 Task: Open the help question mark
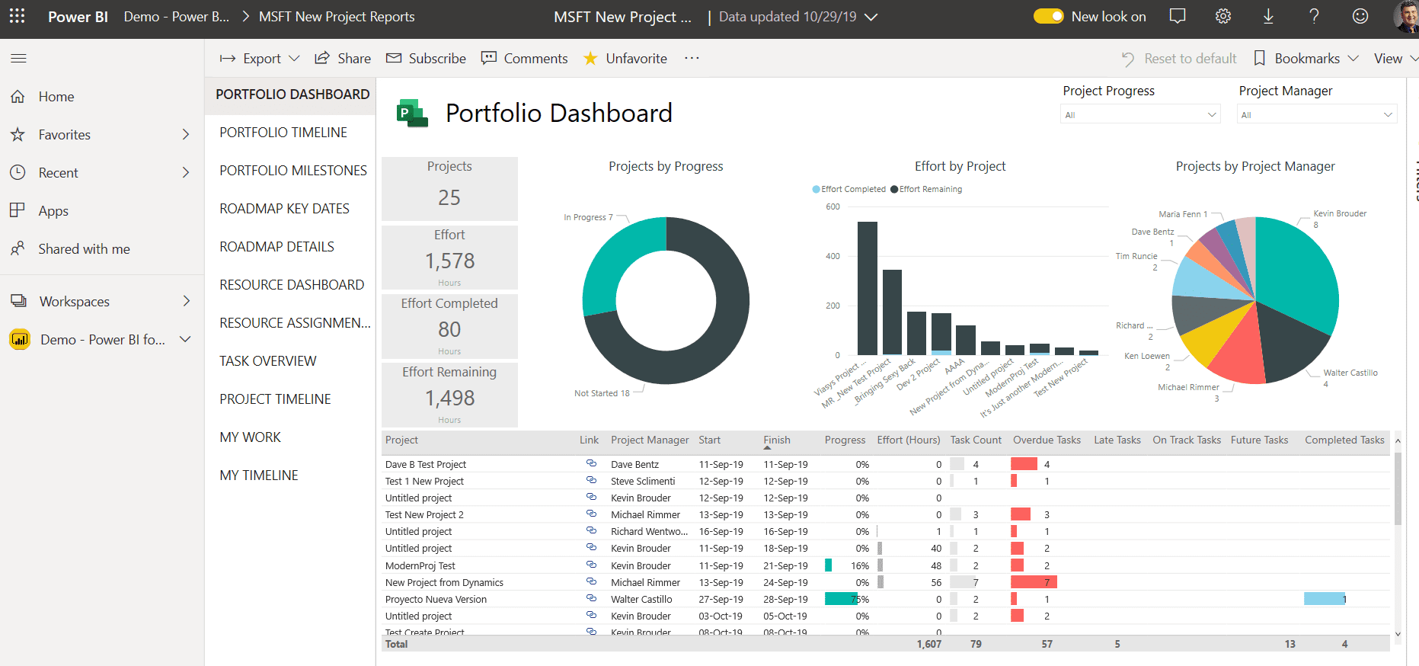(x=1314, y=16)
